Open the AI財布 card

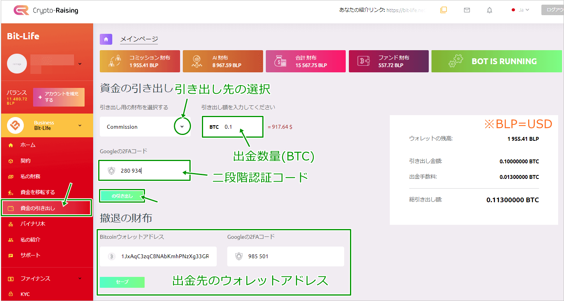click(x=223, y=61)
